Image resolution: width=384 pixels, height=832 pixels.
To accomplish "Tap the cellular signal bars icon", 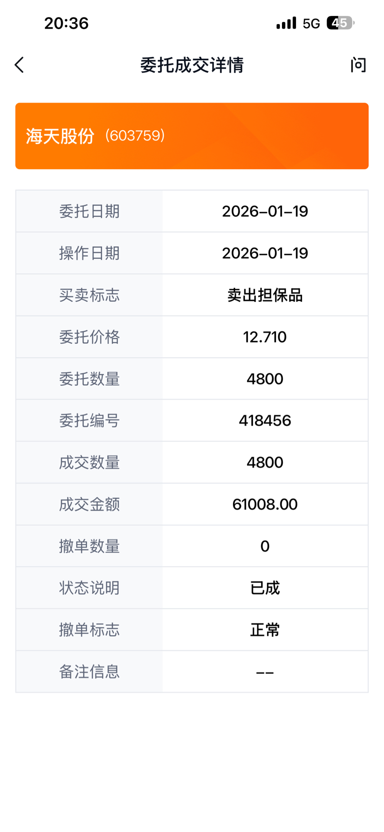I will tap(286, 23).
